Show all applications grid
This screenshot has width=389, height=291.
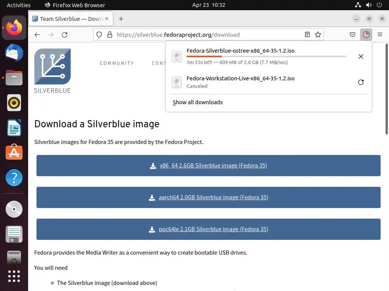coord(14,276)
